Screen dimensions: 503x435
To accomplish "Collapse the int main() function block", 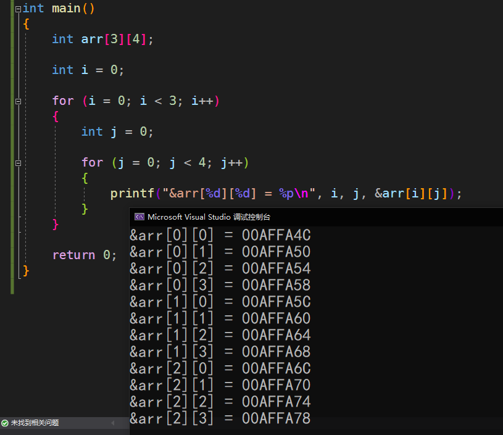I will click(19, 9).
